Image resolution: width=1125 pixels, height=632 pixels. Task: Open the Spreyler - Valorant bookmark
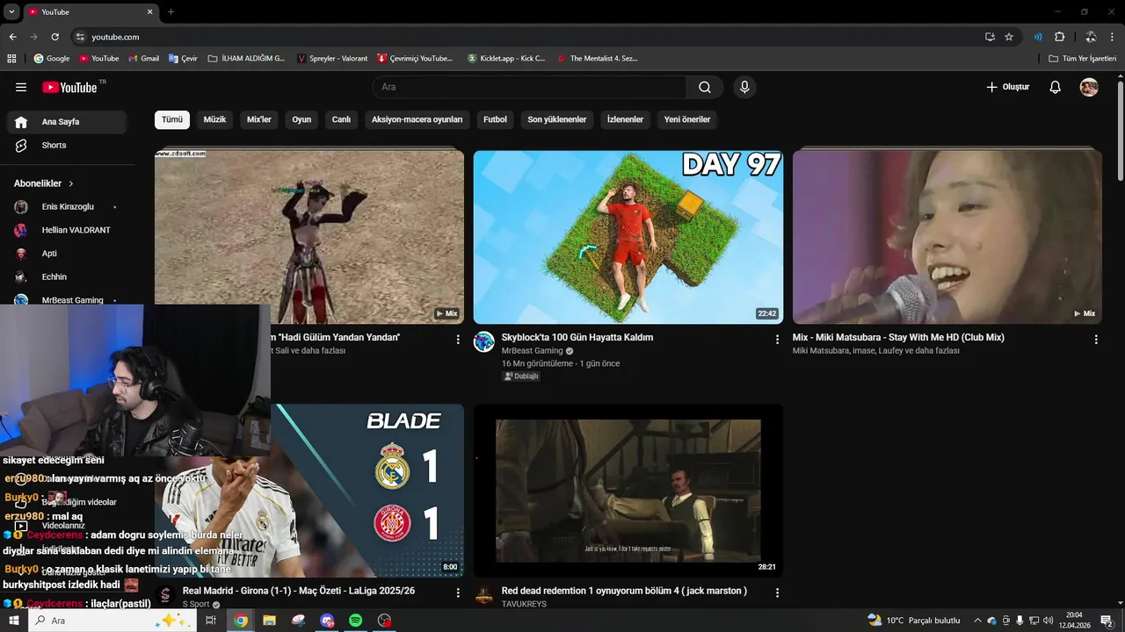(x=332, y=59)
